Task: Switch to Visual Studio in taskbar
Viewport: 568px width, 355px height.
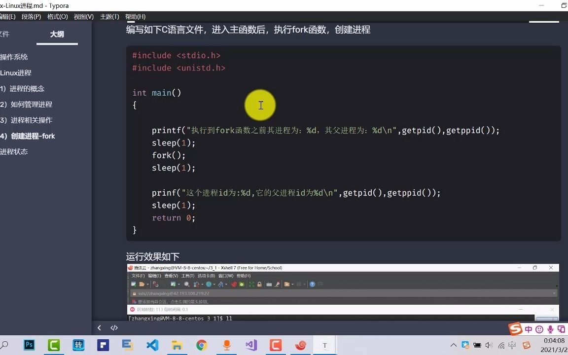Action: tap(251, 345)
